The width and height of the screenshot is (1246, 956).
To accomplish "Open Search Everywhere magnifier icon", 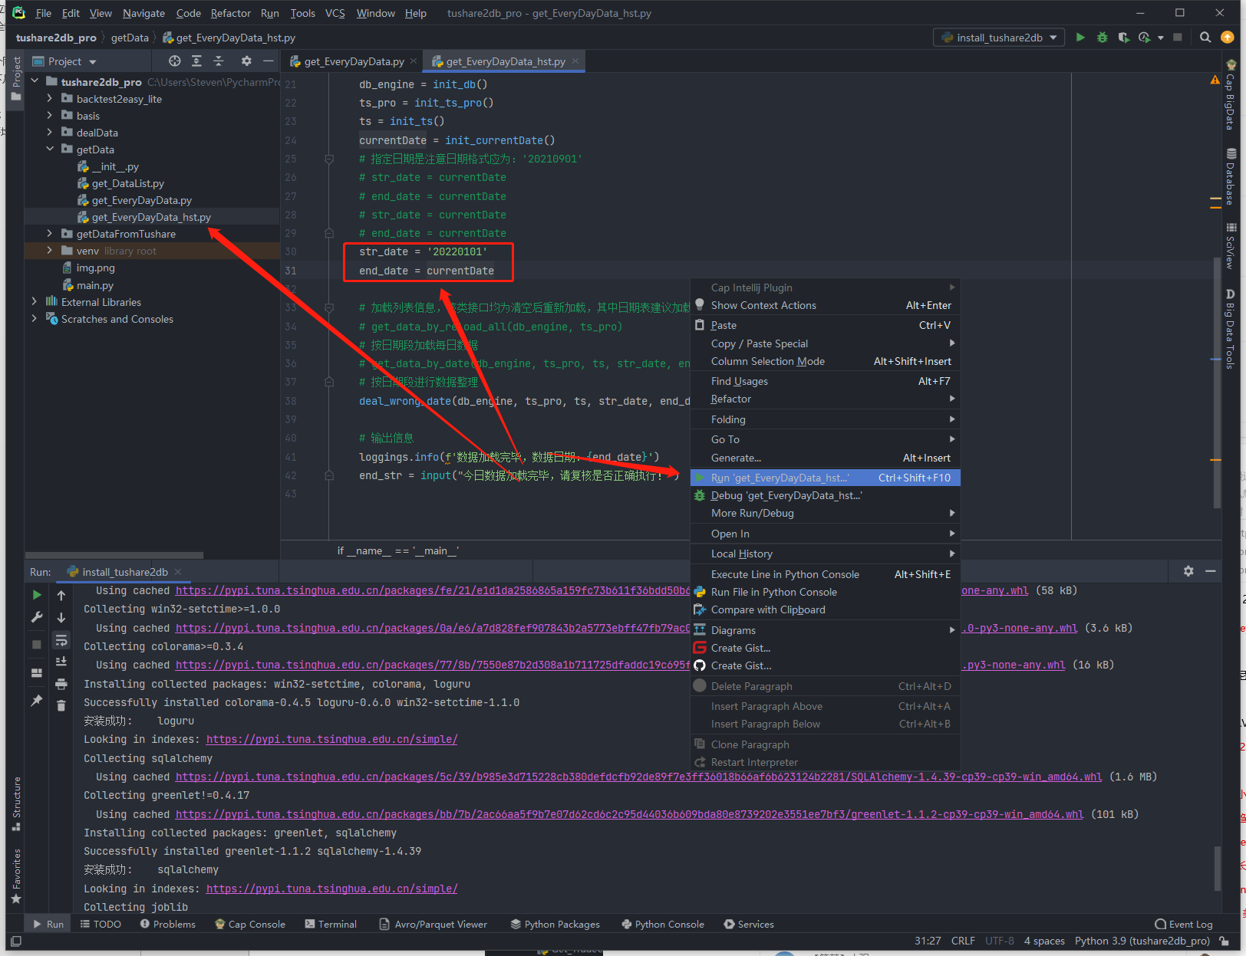I will (1205, 38).
